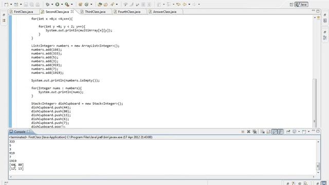
Task: Open the Back history dropdown arrow
Action: [189, 5]
